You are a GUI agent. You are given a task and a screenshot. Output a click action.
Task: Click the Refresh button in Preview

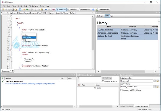[100, 16]
